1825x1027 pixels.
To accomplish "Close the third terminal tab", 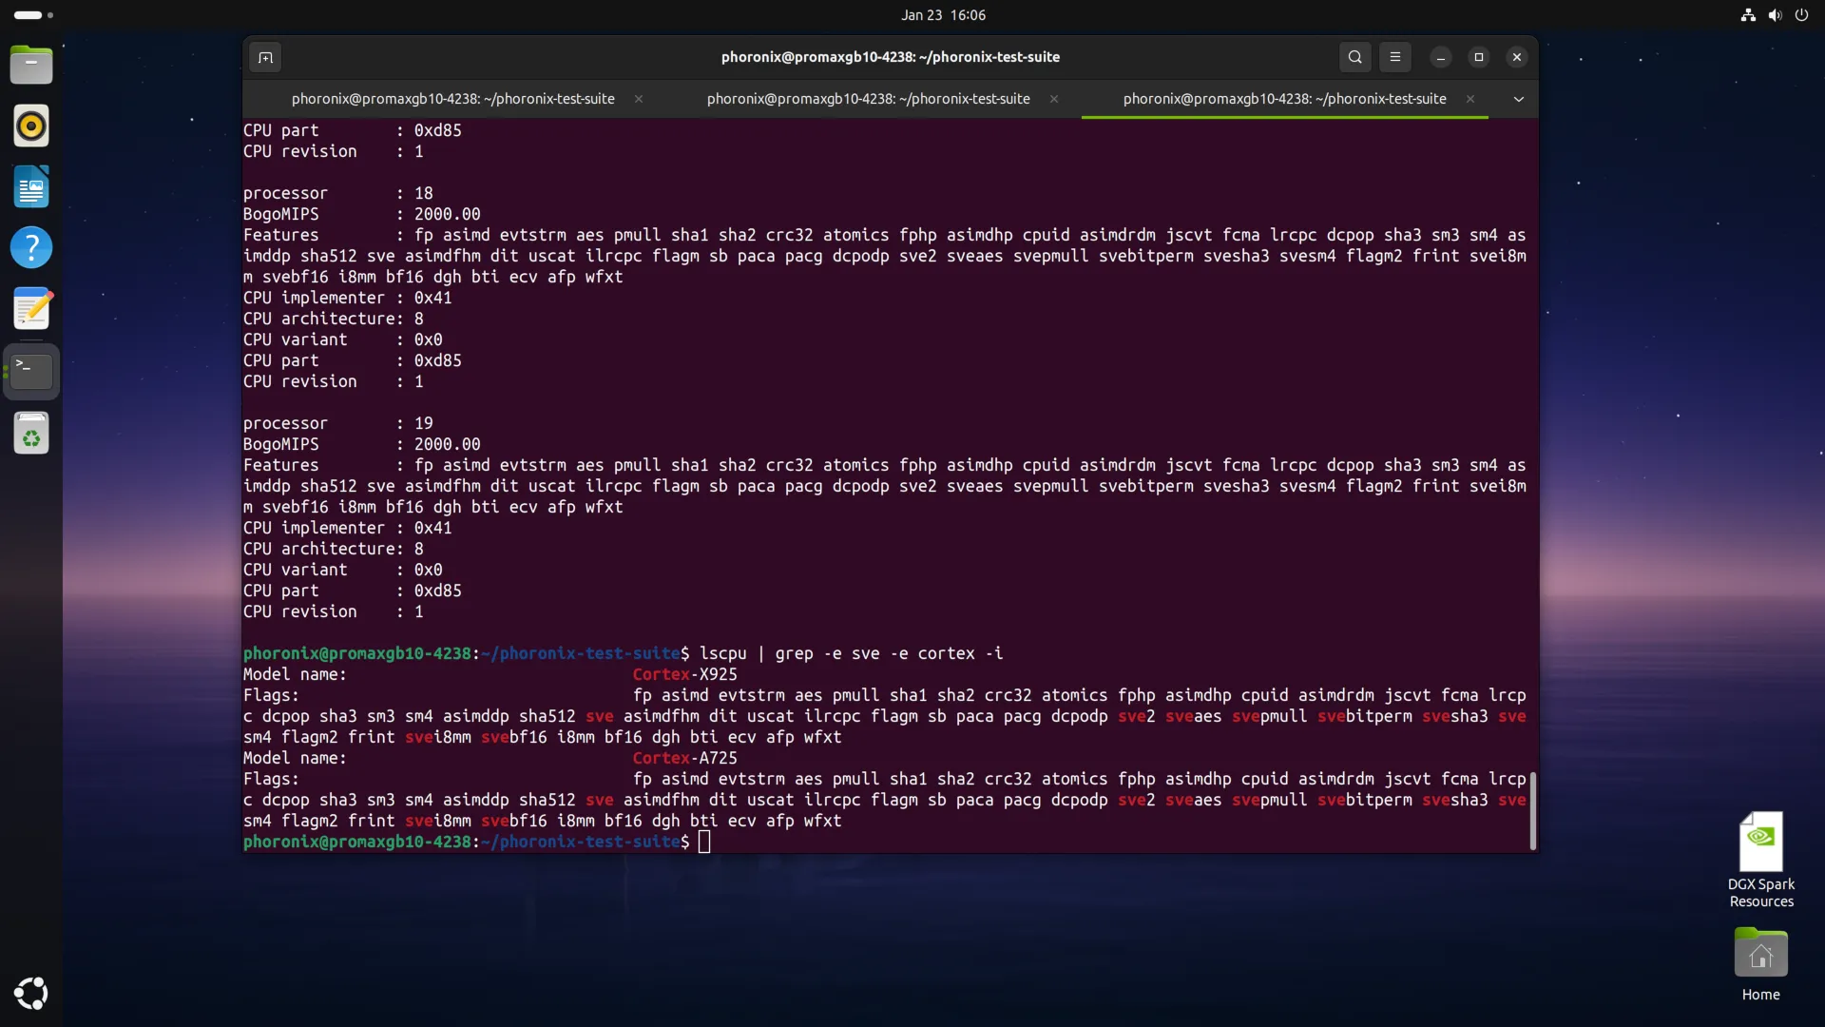I will (x=1470, y=99).
